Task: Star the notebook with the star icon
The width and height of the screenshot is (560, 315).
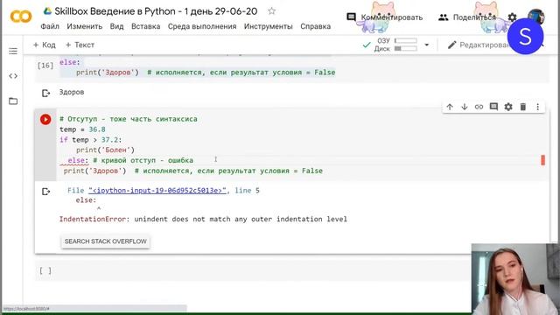Action: (272, 11)
